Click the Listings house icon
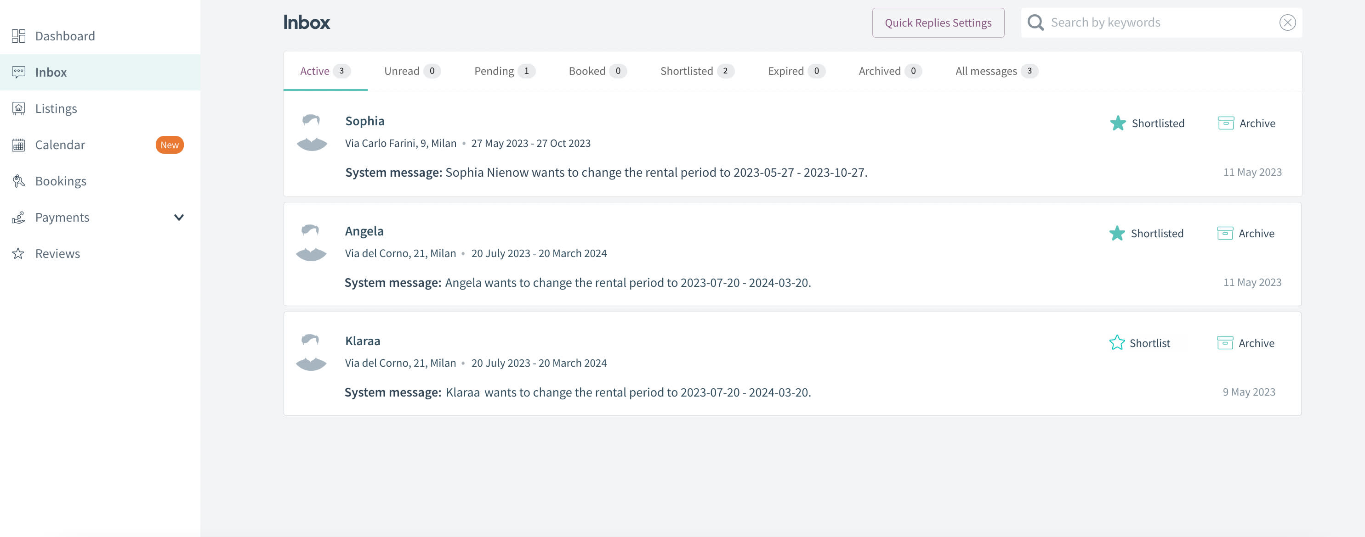This screenshot has width=1365, height=537. [x=18, y=108]
